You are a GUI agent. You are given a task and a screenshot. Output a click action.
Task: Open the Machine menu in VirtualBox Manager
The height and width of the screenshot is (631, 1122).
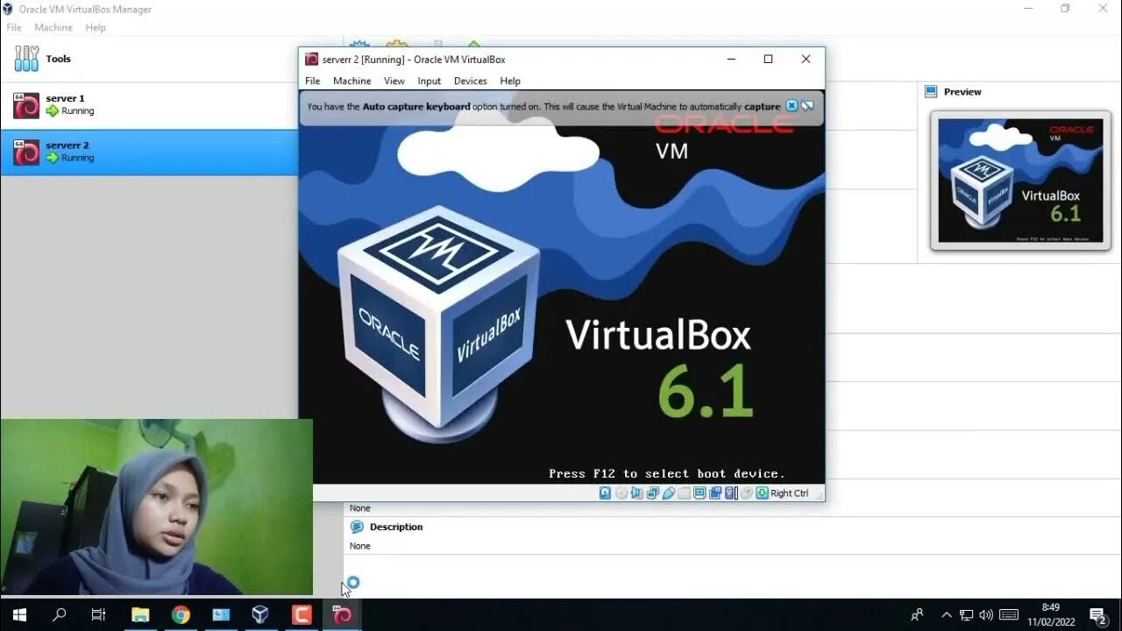53,27
